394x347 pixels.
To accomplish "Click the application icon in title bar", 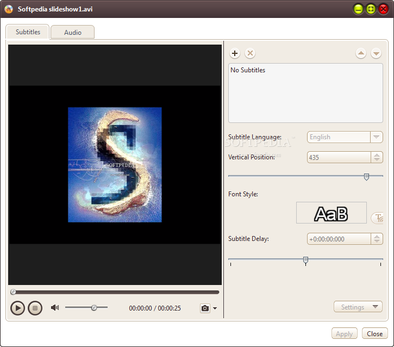I will point(9,9).
